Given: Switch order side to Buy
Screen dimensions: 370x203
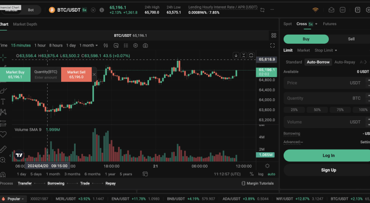Looking at the screenshot, I should (x=306, y=39).
